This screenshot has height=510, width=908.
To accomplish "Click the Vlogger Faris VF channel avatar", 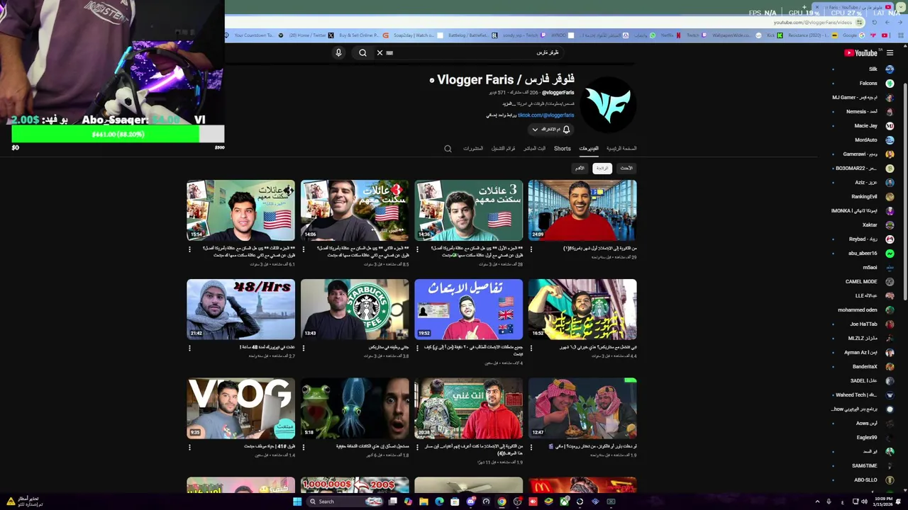I will [608, 104].
